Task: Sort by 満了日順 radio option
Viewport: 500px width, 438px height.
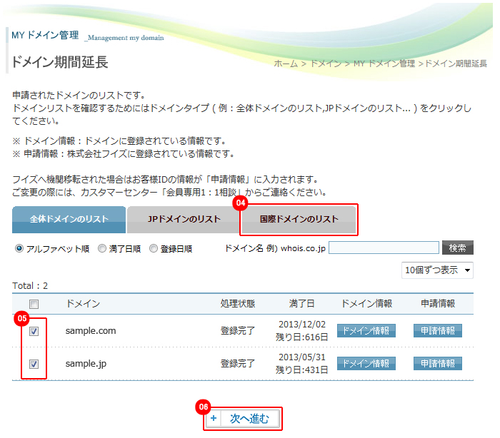Action: point(102,249)
